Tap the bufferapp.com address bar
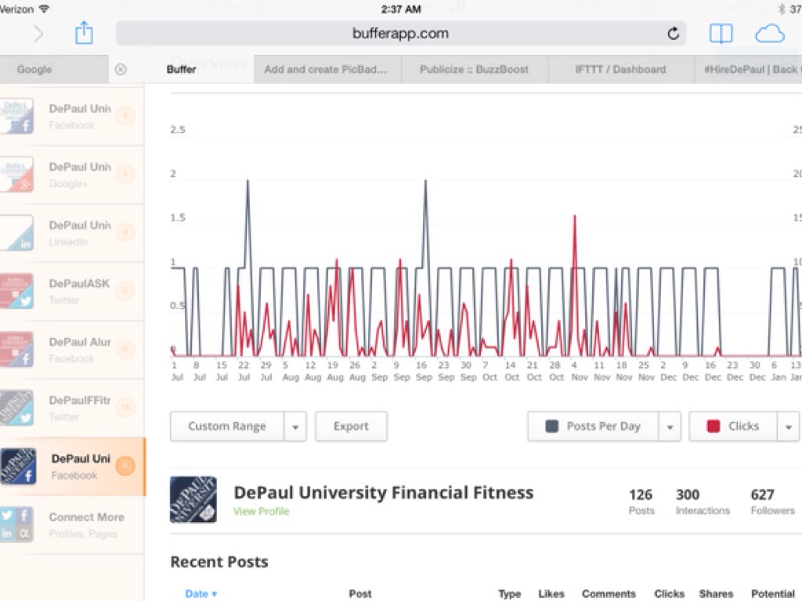Viewport: 802px width, 601px height. pos(400,34)
